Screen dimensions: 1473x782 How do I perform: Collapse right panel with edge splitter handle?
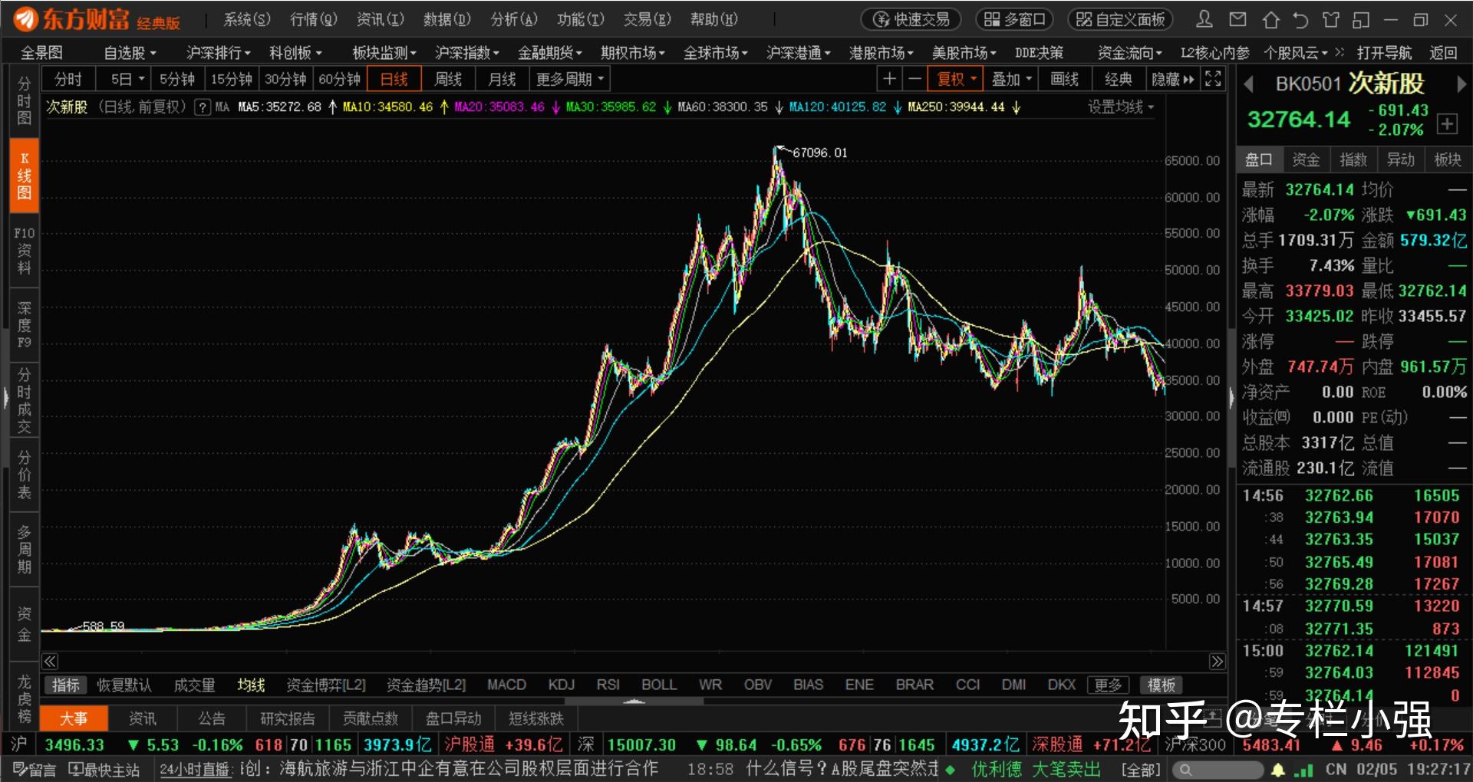click(1231, 396)
